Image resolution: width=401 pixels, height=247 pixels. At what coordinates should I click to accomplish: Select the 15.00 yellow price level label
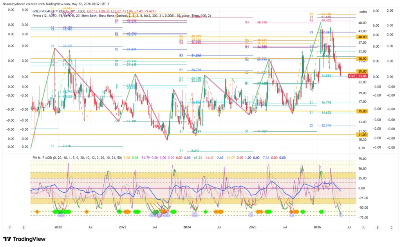[x=362, y=111]
